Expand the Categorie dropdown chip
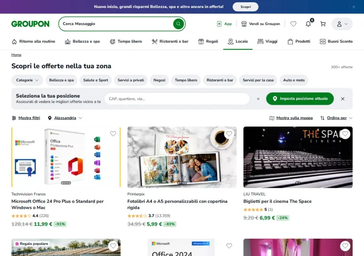 [27, 80]
